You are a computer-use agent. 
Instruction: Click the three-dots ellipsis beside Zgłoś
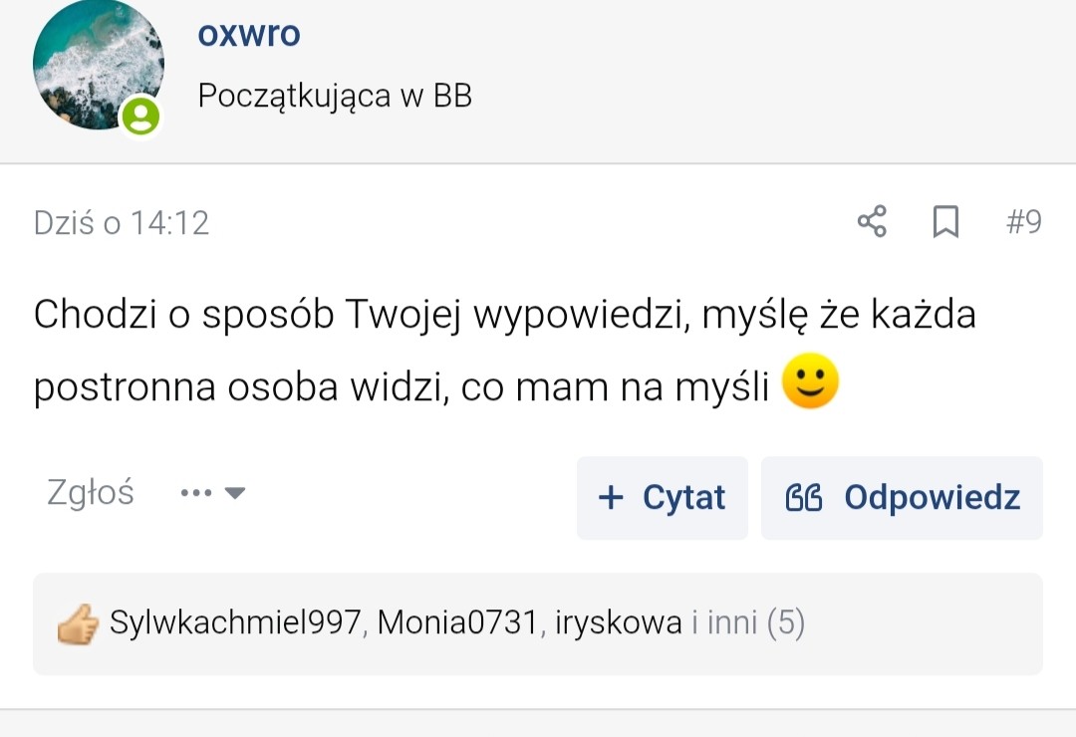pos(196,493)
